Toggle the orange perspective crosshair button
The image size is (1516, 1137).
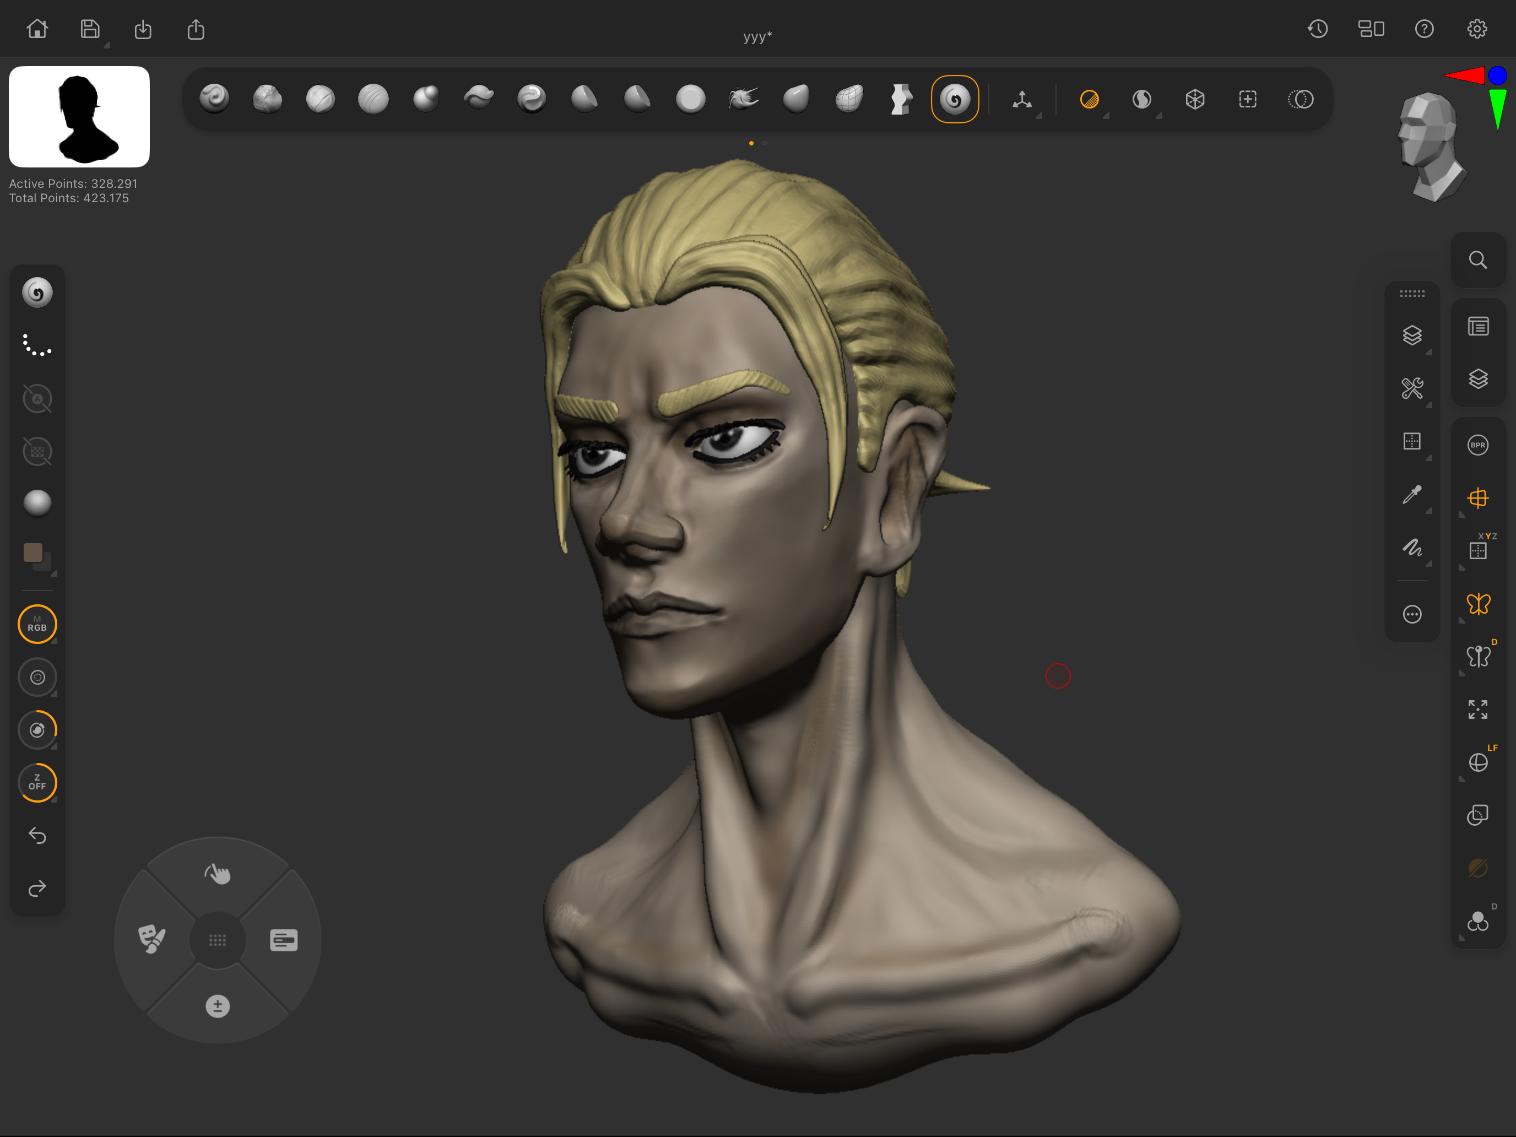(x=1477, y=498)
